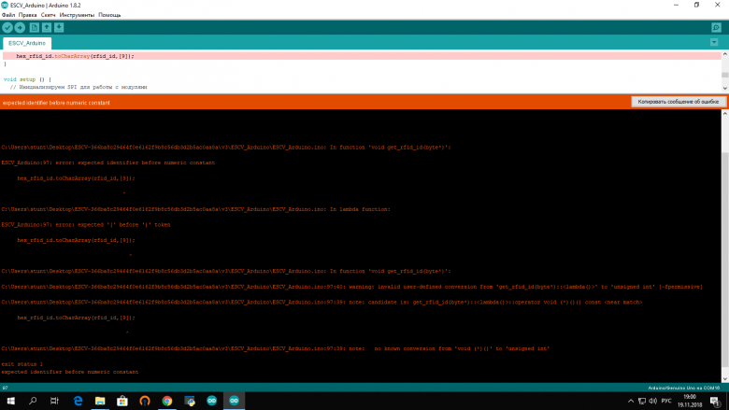Launch Microsoft Edge from the taskbar
Screen dimensions: 729x410
(x=78, y=401)
